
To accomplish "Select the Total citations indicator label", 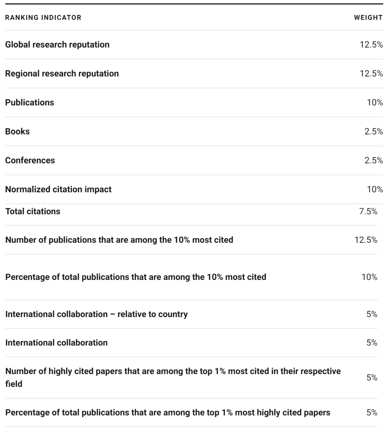I will [x=33, y=211].
